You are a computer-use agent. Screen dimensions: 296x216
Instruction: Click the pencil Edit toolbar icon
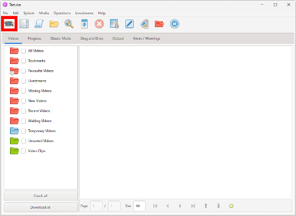coord(129,24)
